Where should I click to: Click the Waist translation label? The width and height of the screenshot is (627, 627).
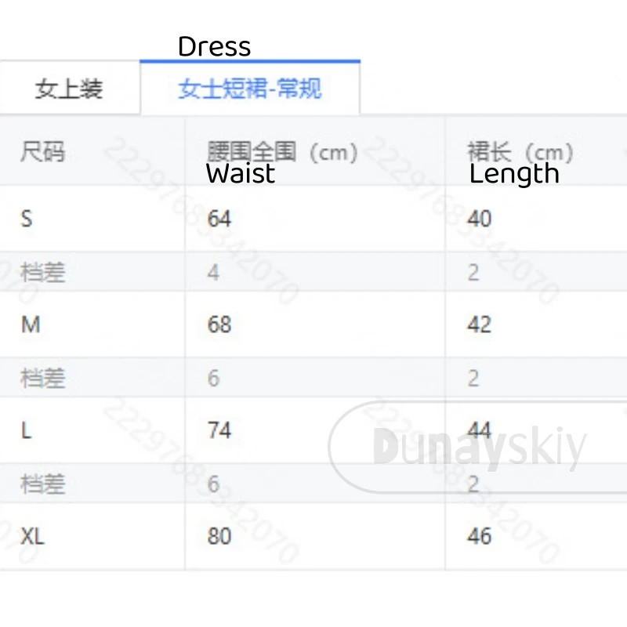pyautogui.click(x=241, y=173)
